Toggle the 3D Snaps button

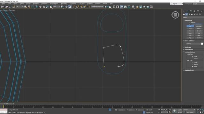tap(74, 7)
